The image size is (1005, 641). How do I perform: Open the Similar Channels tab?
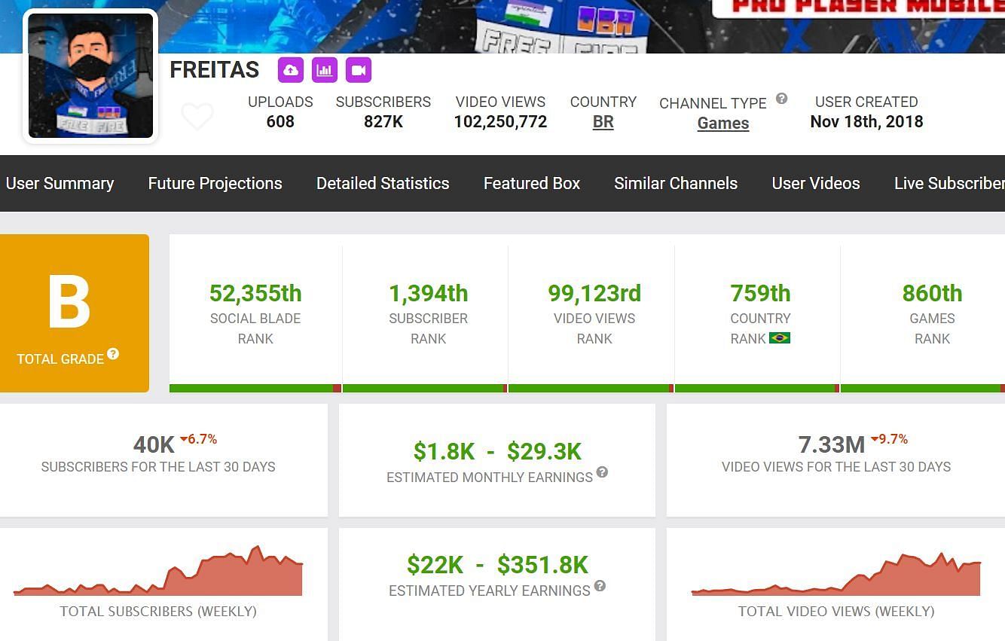[x=676, y=183]
